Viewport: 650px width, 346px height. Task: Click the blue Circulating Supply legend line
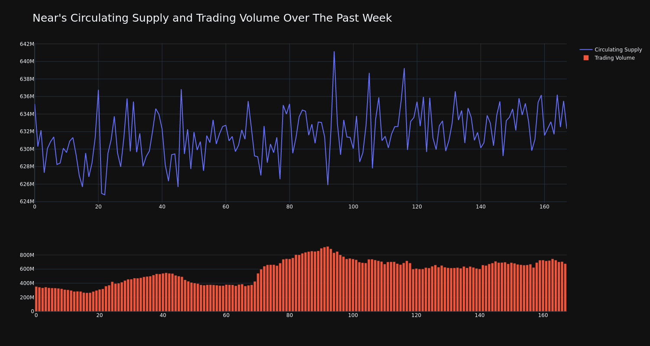tap(586, 50)
